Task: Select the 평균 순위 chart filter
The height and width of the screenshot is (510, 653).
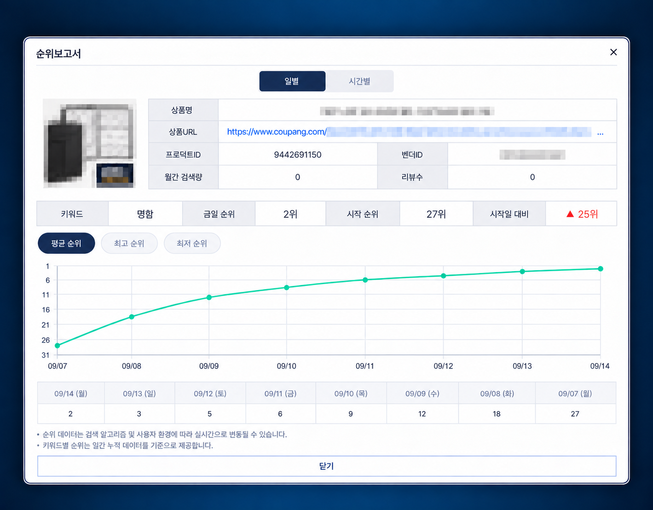Action: (66, 243)
